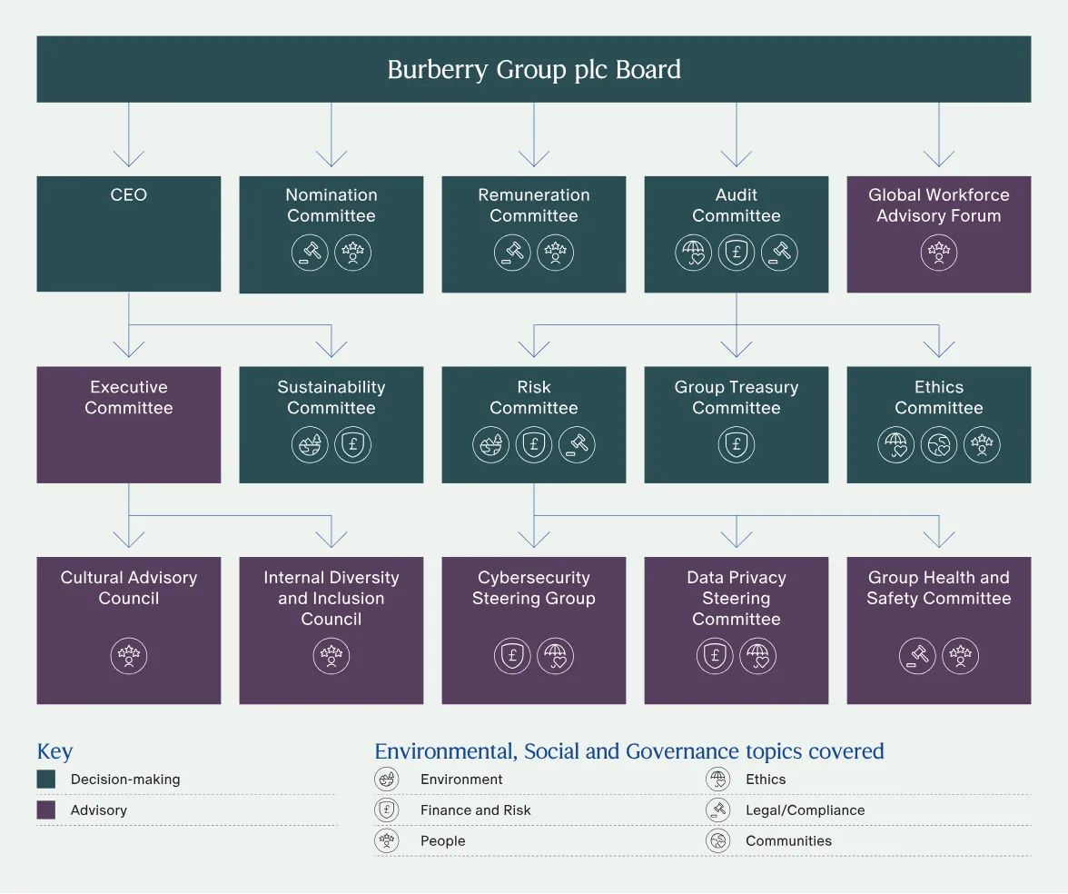This screenshot has width=1068, height=894.
Task: Click the Communities legend label
Action: (x=788, y=840)
